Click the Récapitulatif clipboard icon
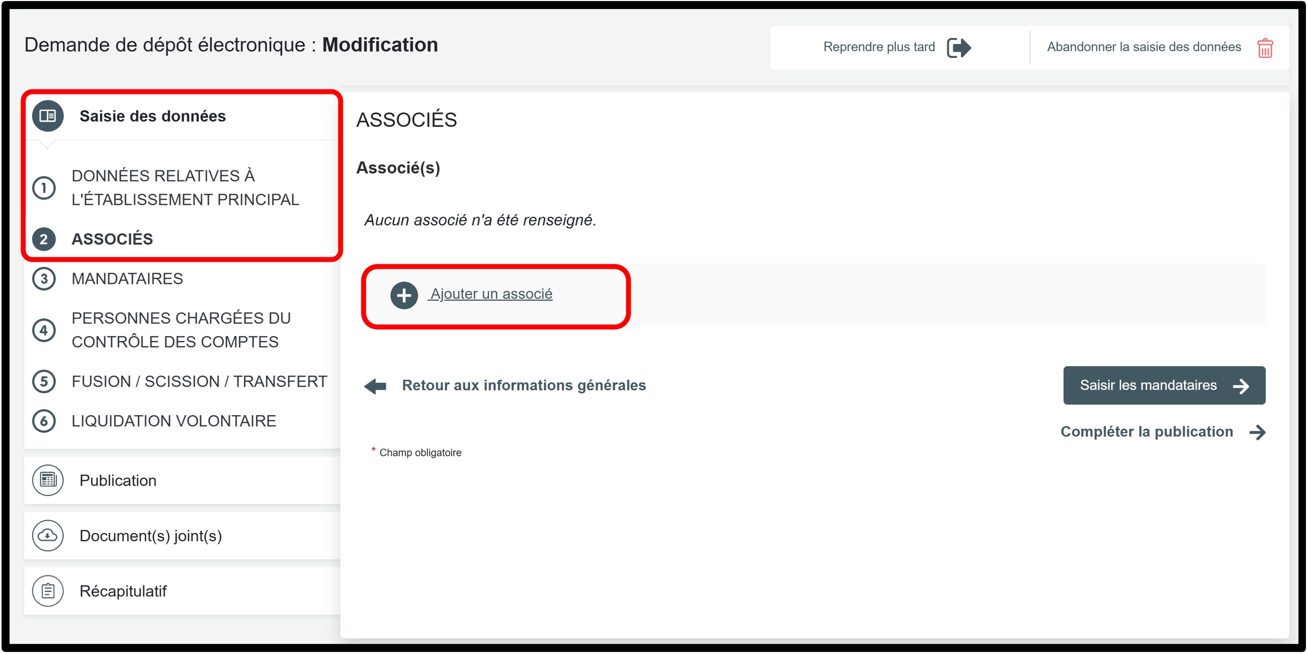1308x654 pixels. (47, 591)
